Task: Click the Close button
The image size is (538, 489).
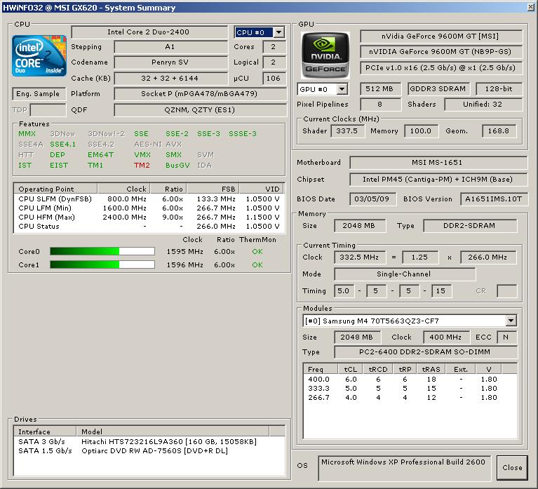Action: click(x=512, y=467)
